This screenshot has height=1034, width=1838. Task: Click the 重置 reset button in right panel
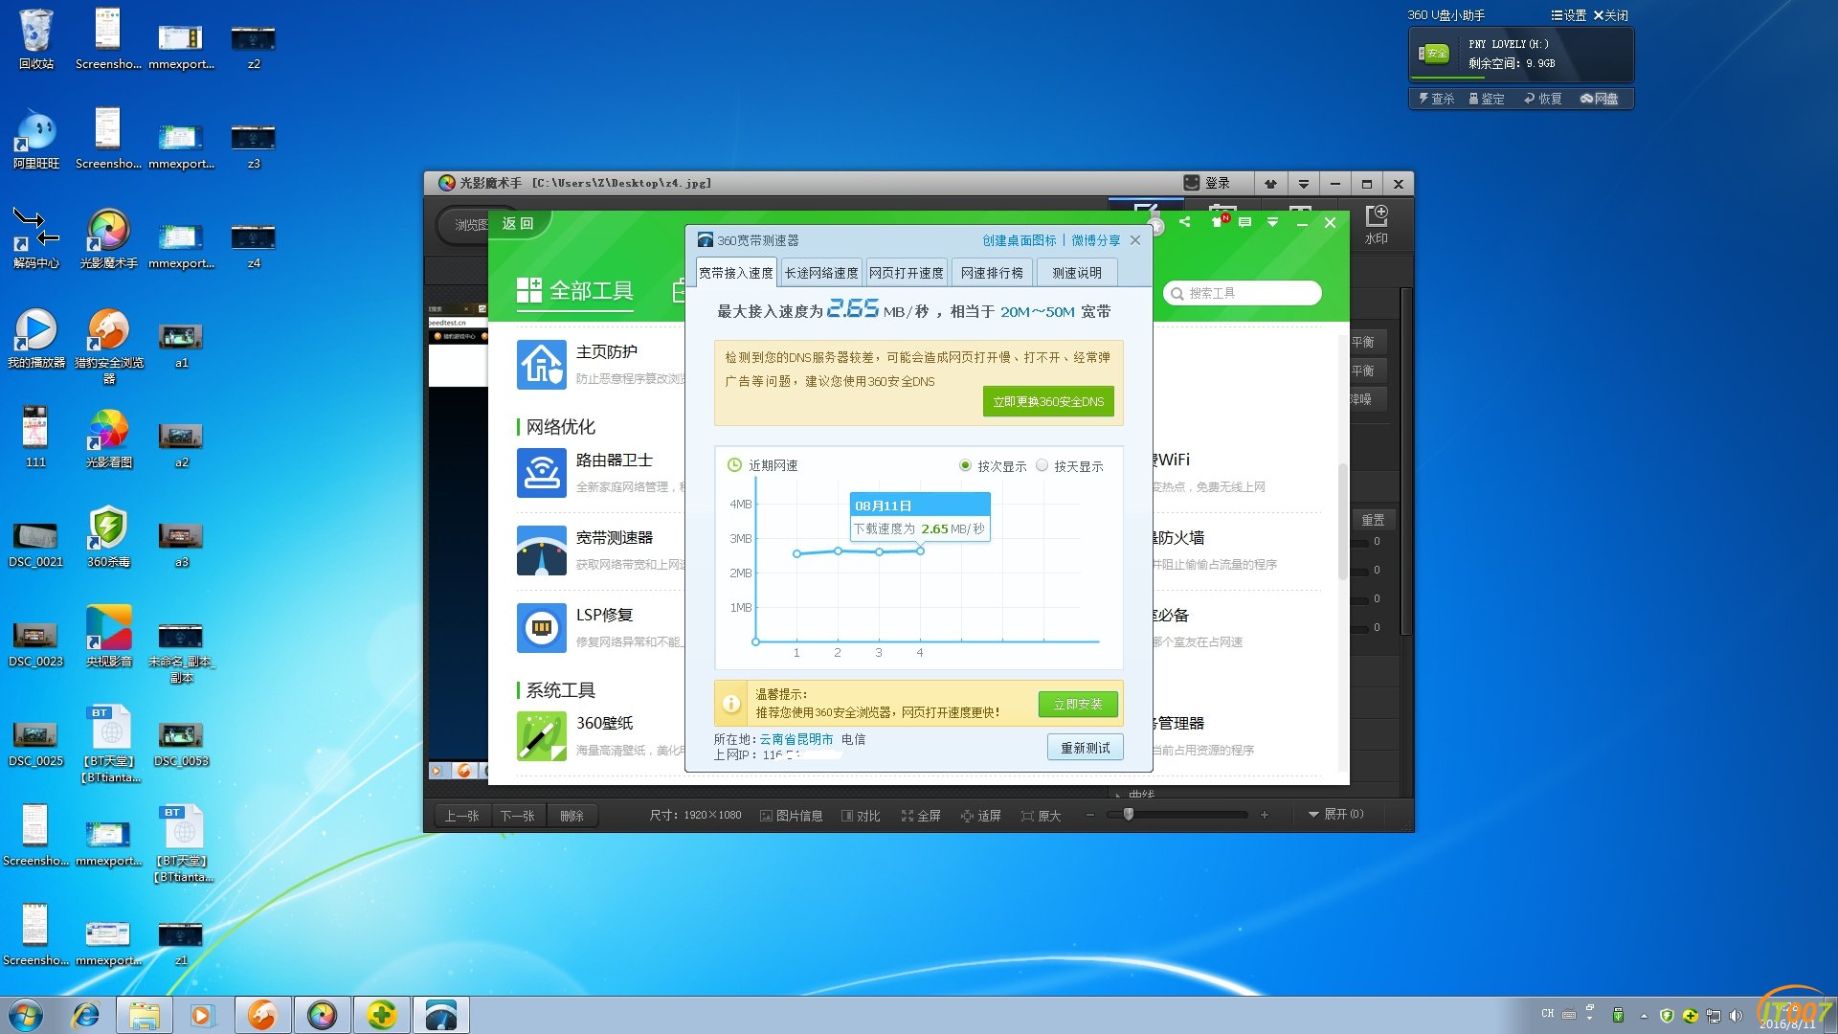pyautogui.click(x=1373, y=520)
